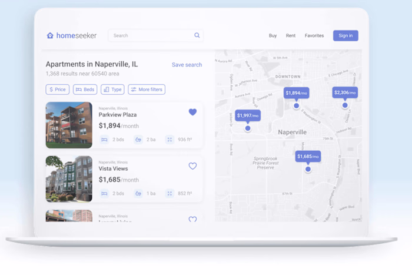Open Favorites in the top navigation
The image size is (412, 275).
coord(314,35)
